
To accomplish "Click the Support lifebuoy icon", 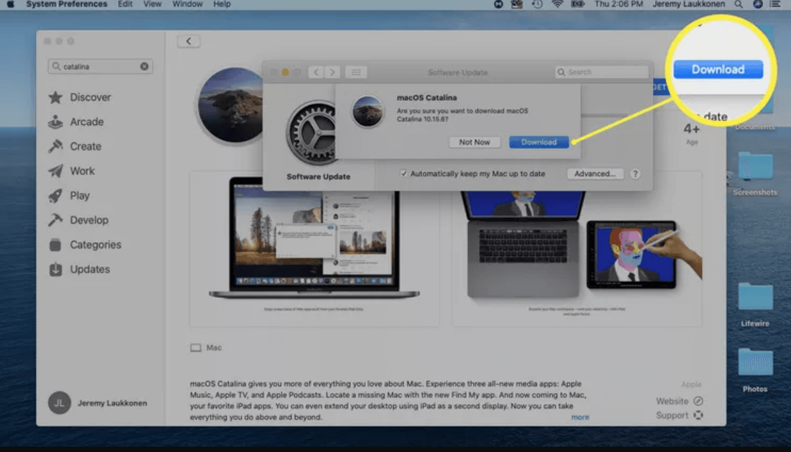I will 698,415.
